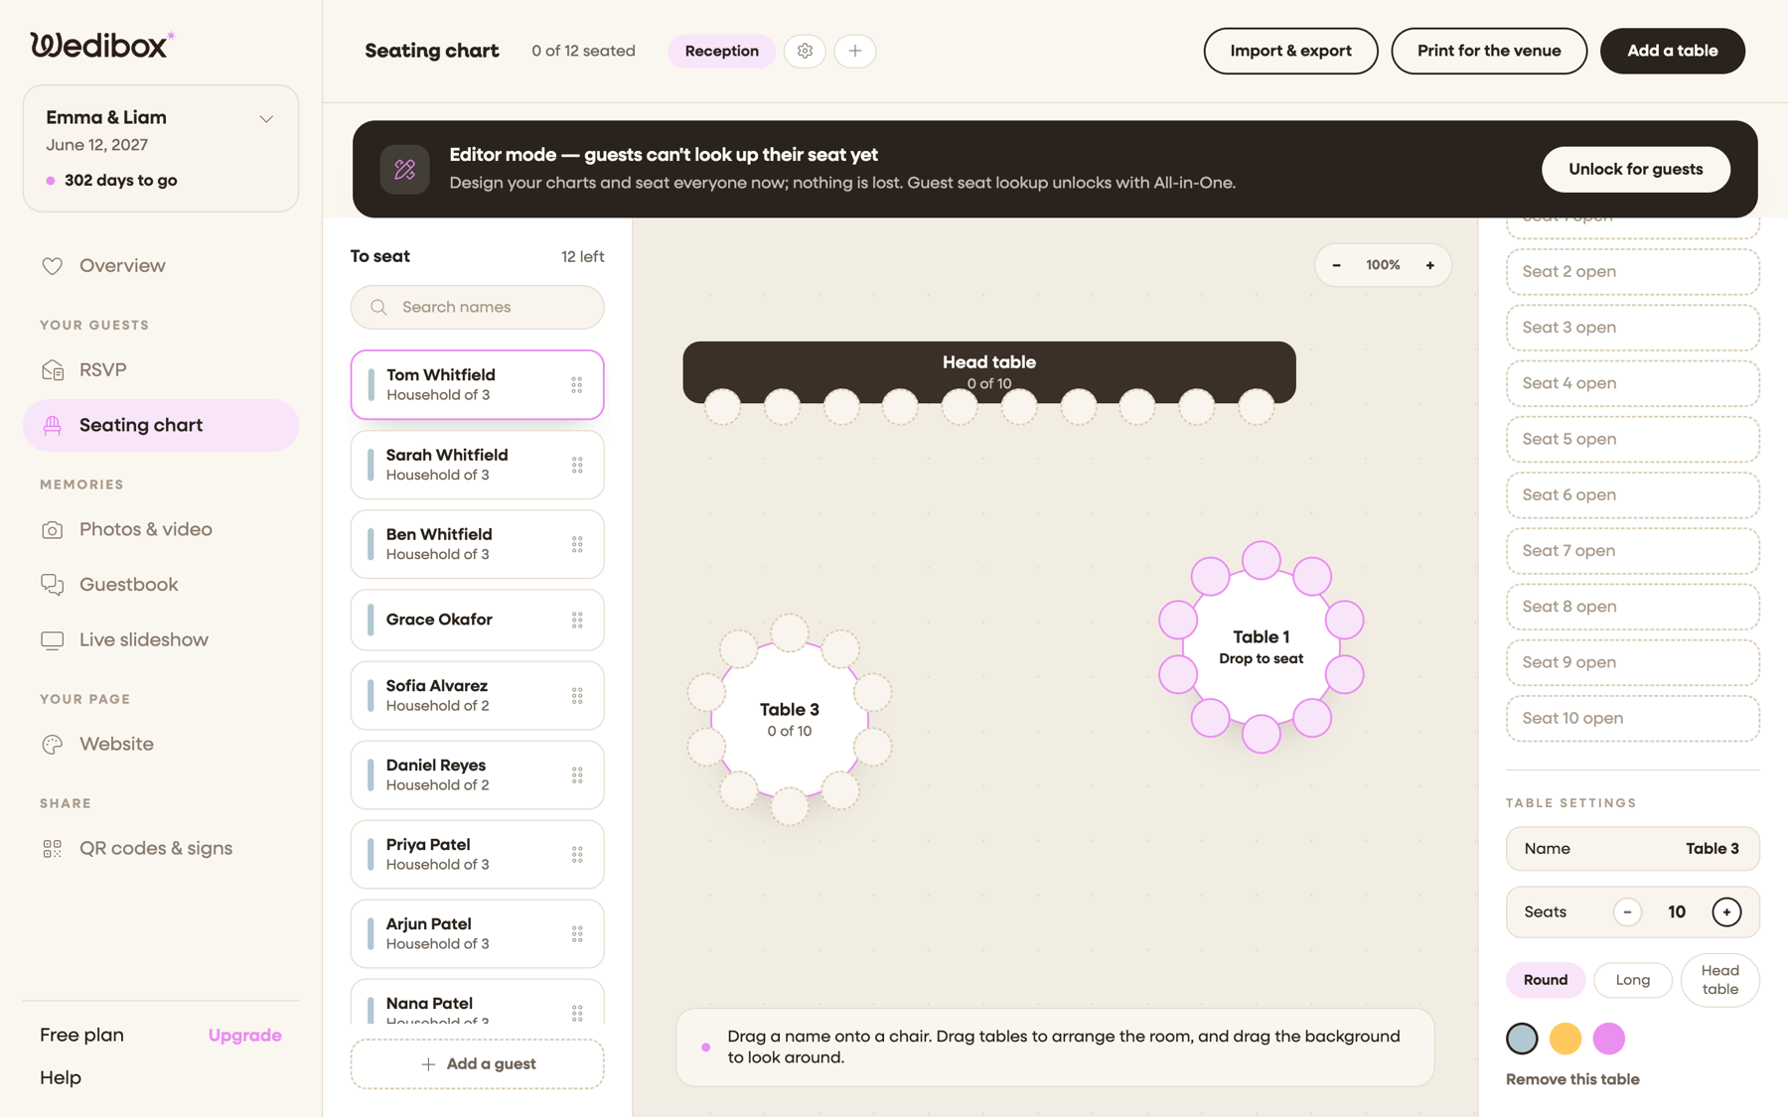Click Import & export
Screen dimensions: 1788x1117
point(1290,51)
